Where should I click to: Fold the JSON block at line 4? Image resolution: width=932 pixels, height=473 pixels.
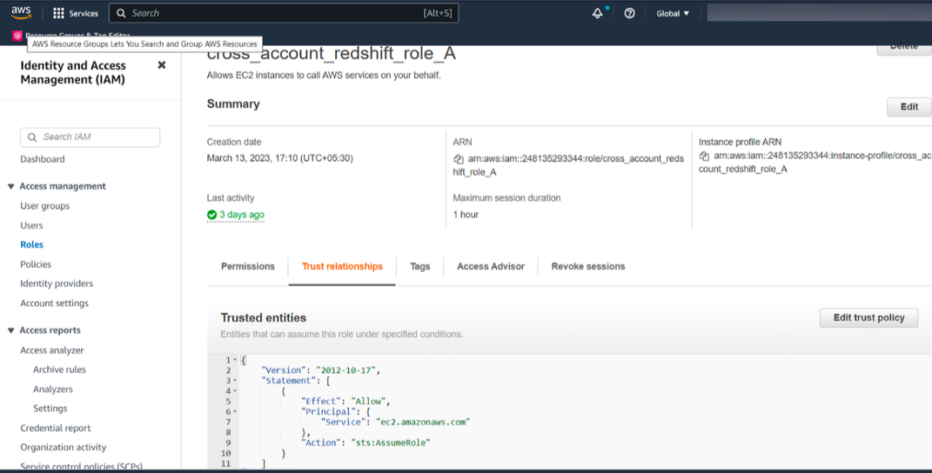coord(235,391)
